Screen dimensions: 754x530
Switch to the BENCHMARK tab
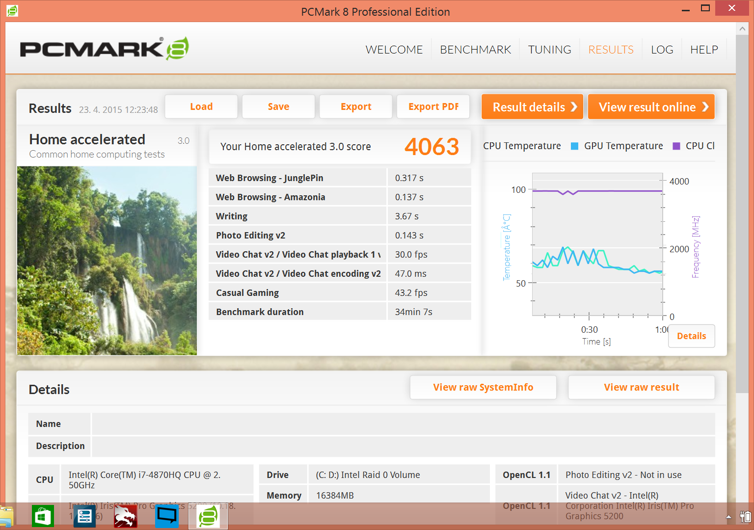point(475,50)
